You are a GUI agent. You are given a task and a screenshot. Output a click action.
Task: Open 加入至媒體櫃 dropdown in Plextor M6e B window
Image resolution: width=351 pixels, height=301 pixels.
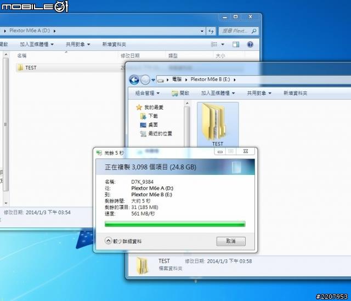(x=218, y=93)
